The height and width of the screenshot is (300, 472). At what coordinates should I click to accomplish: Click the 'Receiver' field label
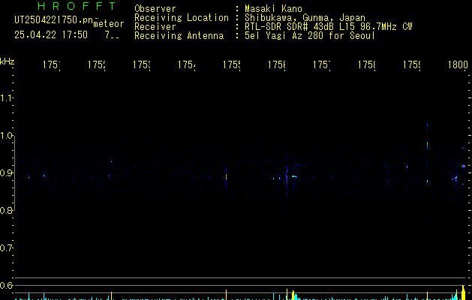(155, 27)
